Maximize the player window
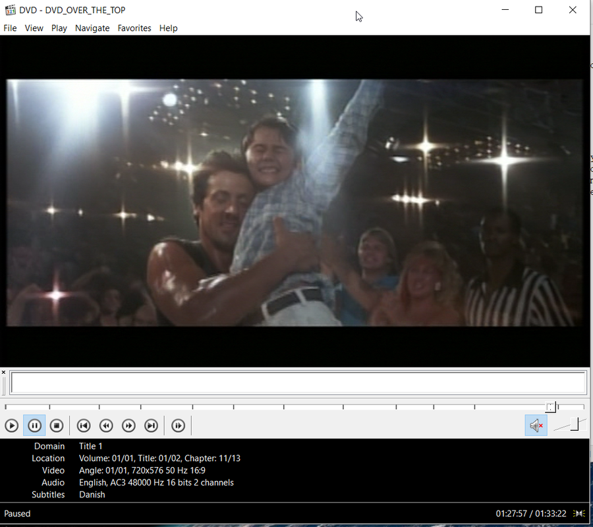The width and height of the screenshot is (593, 527). point(538,10)
